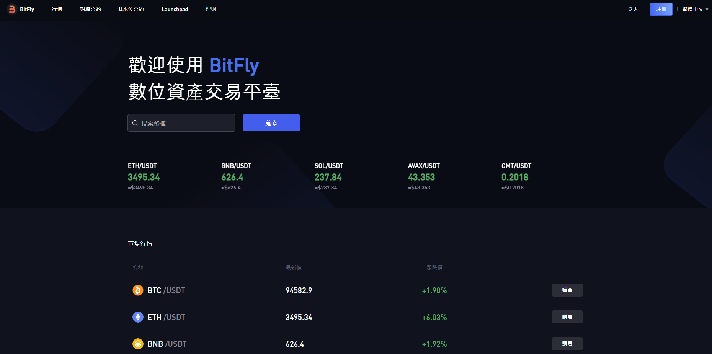Click the ≈$237.84 value under SOL/USDT

(326, 188)
